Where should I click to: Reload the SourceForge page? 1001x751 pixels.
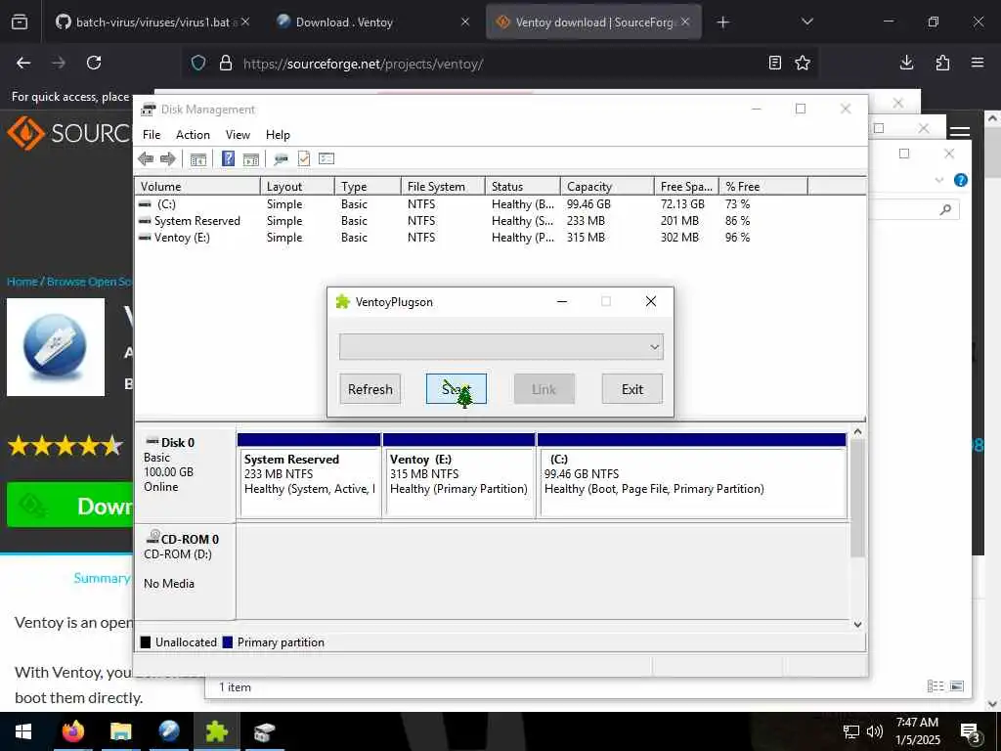click(94, 63)
